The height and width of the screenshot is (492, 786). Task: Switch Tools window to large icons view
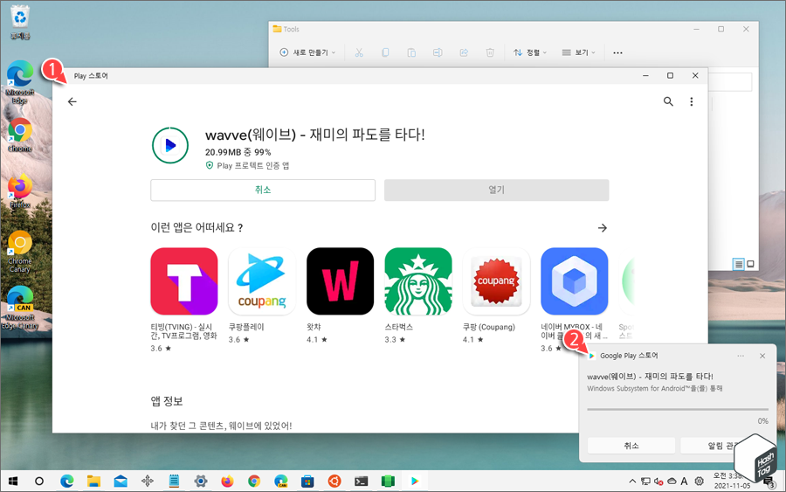pos(750,264)
